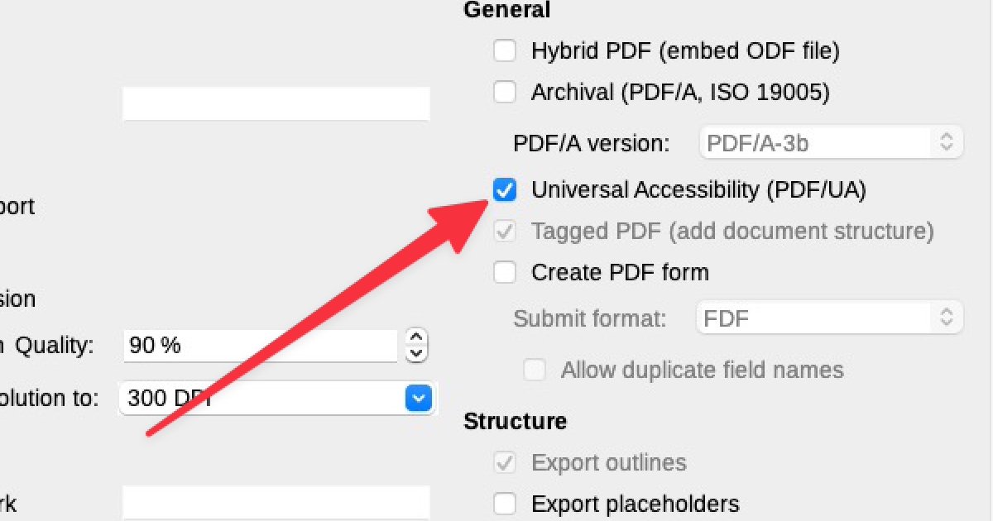This screenshot has width=993, height=521.
Task: Click the quality spinner down arrow
Action: [416, 352]
